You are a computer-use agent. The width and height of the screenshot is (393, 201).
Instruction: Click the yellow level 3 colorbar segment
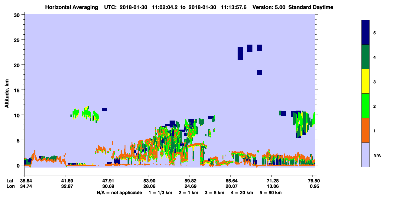tap(365, 81)
